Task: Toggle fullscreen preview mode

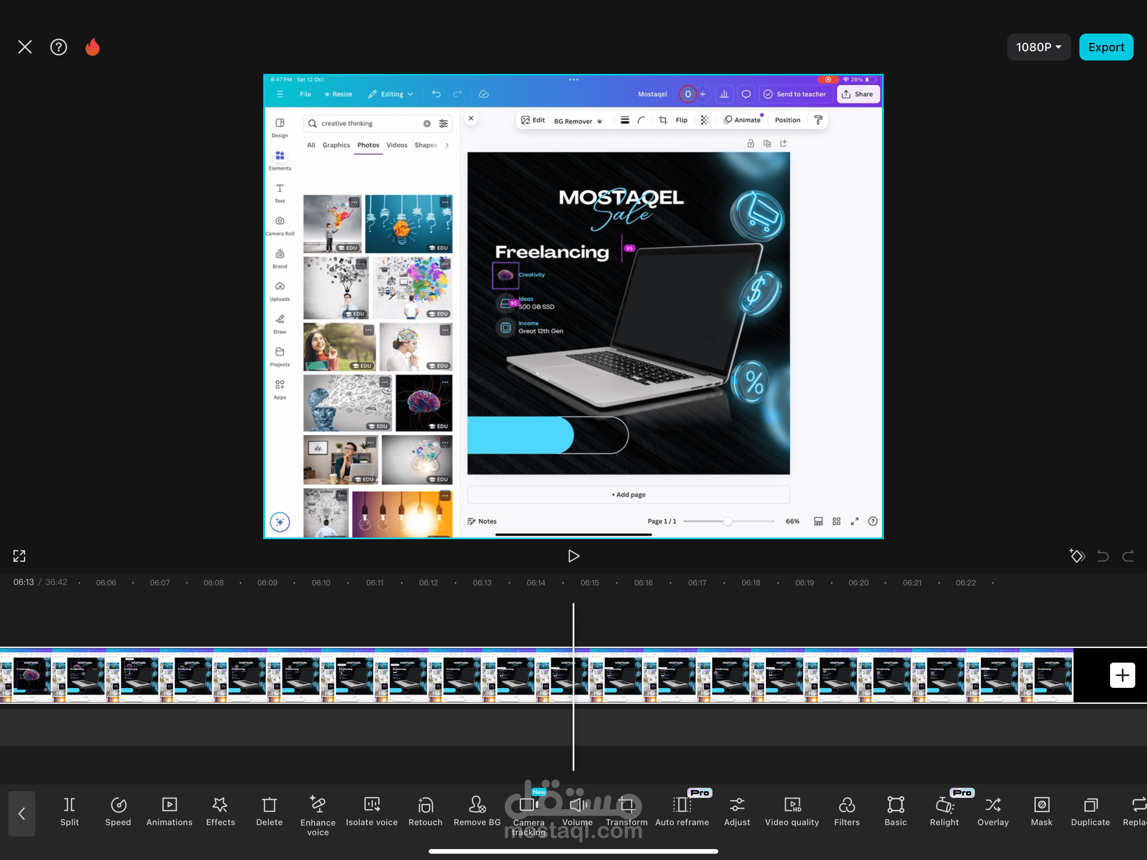Action: coord(19,556)
